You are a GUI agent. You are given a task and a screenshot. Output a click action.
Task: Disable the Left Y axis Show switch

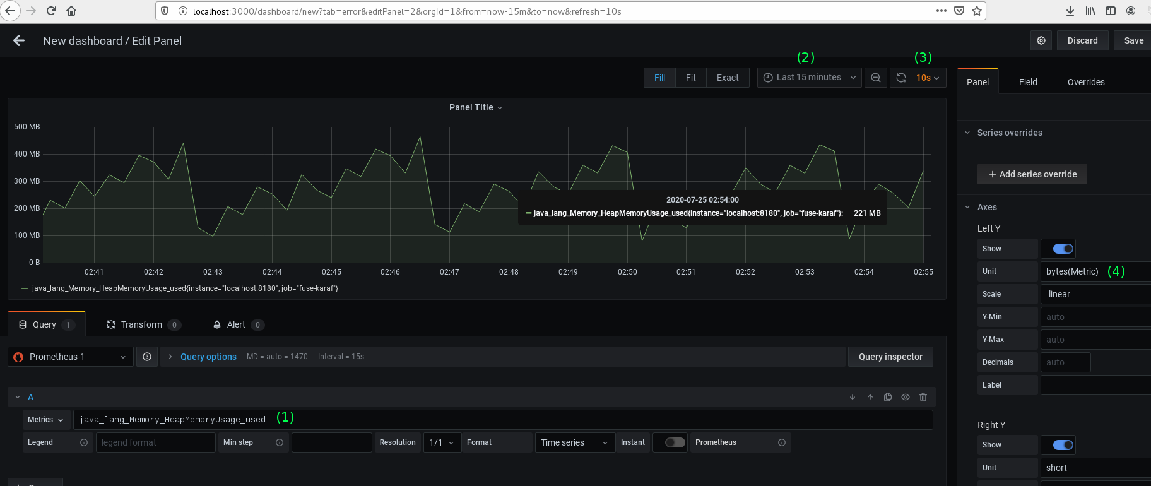pyautogui.click(x=1063, y=249)
